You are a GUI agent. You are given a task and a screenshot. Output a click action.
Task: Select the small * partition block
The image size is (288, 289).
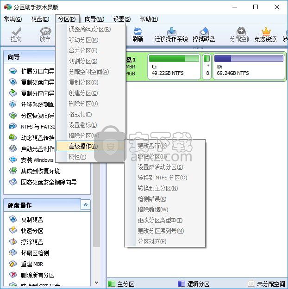point(207,67)
